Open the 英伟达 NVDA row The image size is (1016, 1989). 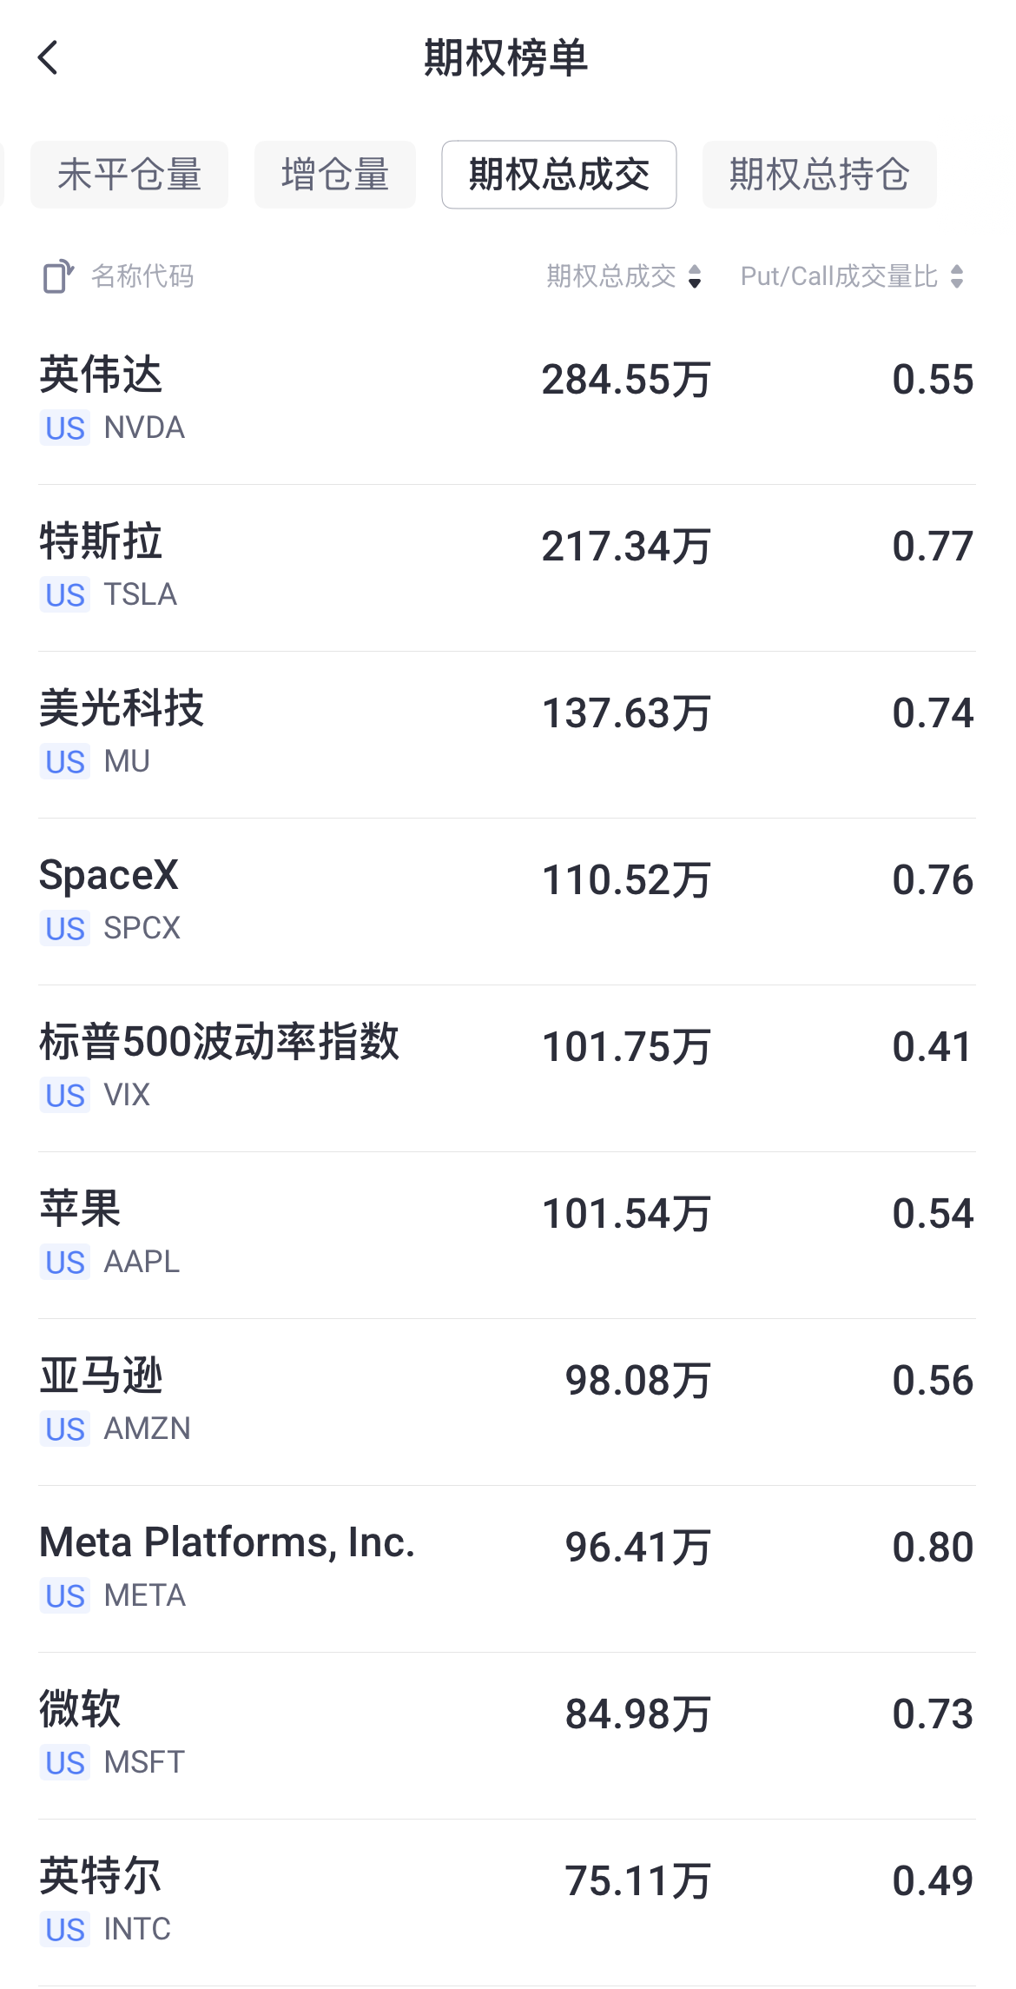click(x=507, y=401)
